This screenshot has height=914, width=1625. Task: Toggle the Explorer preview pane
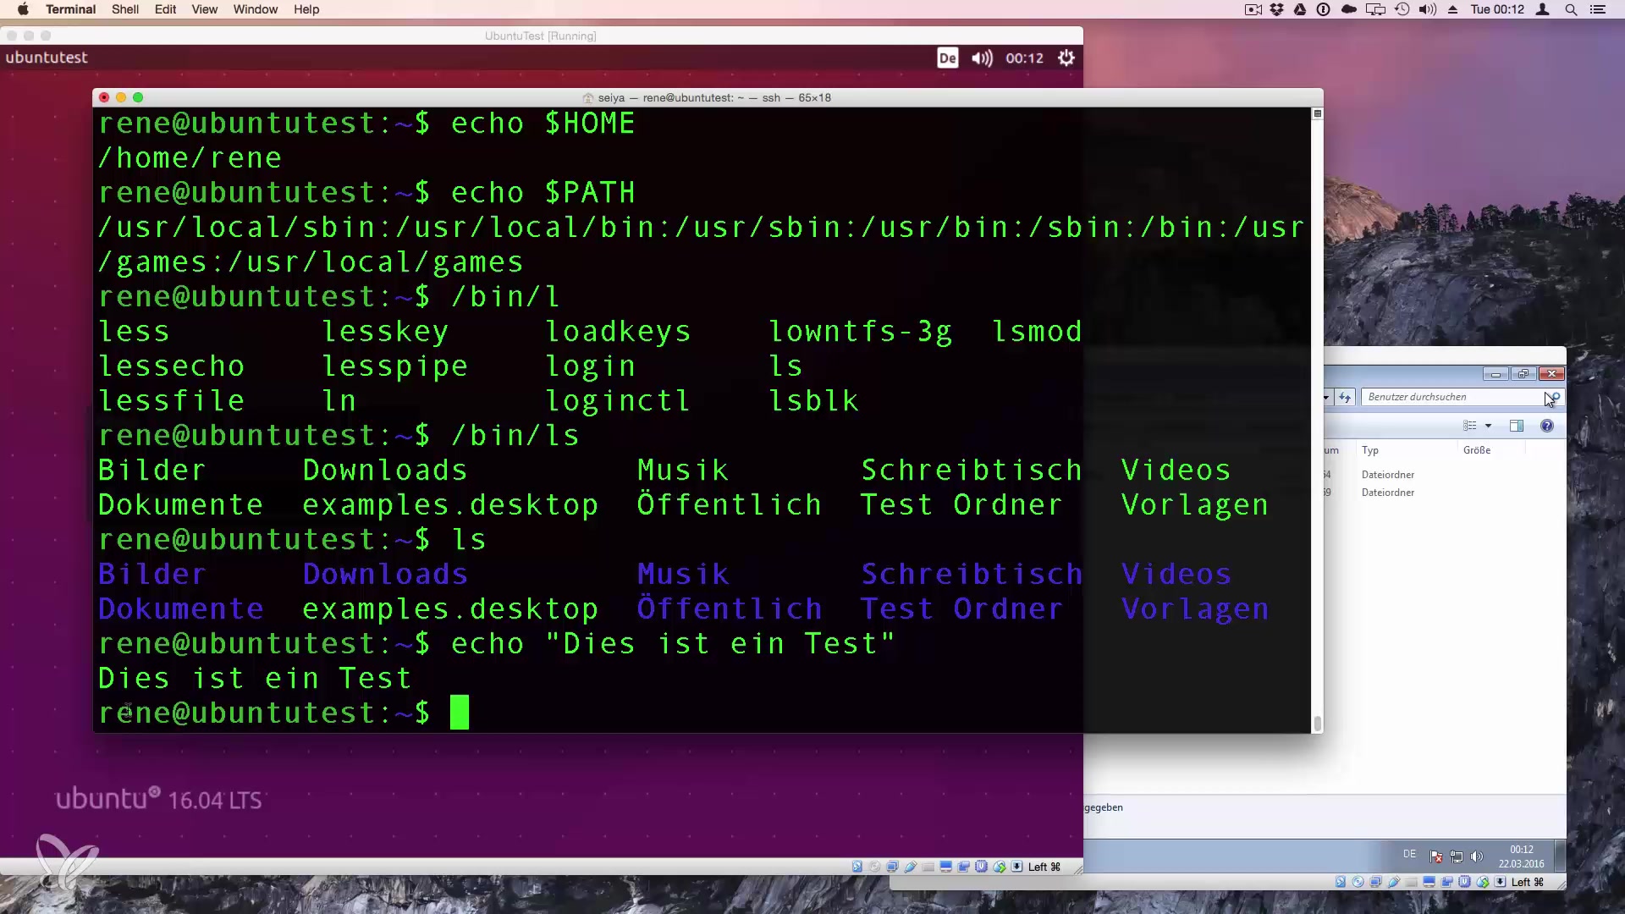click(1516, 426)
